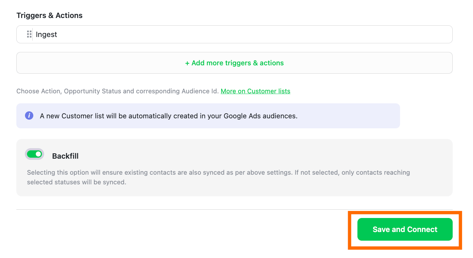Disable the Backfill toggle
Screen dimensions: 473x258
(34, 154)
